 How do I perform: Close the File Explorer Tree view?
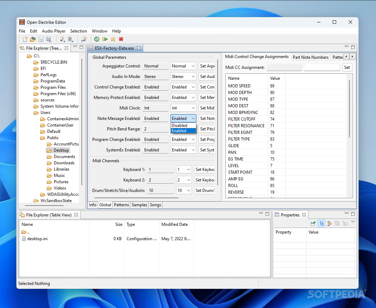click(x=66, y=48)
